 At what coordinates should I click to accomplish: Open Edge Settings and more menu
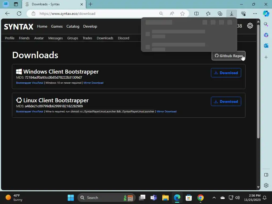tap(255, 14)
